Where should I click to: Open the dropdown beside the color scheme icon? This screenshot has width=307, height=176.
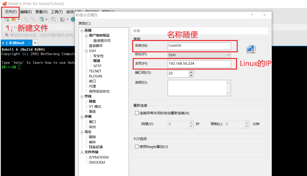click(67, 19)
